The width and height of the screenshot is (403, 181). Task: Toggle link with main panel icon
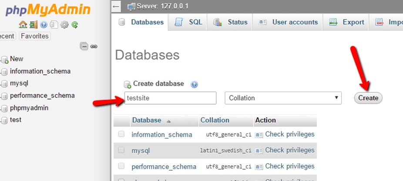click(x=94, y=46)
